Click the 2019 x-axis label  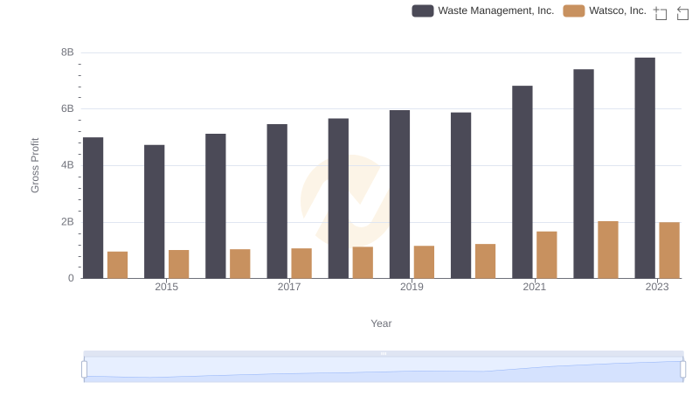coord(412,287)
